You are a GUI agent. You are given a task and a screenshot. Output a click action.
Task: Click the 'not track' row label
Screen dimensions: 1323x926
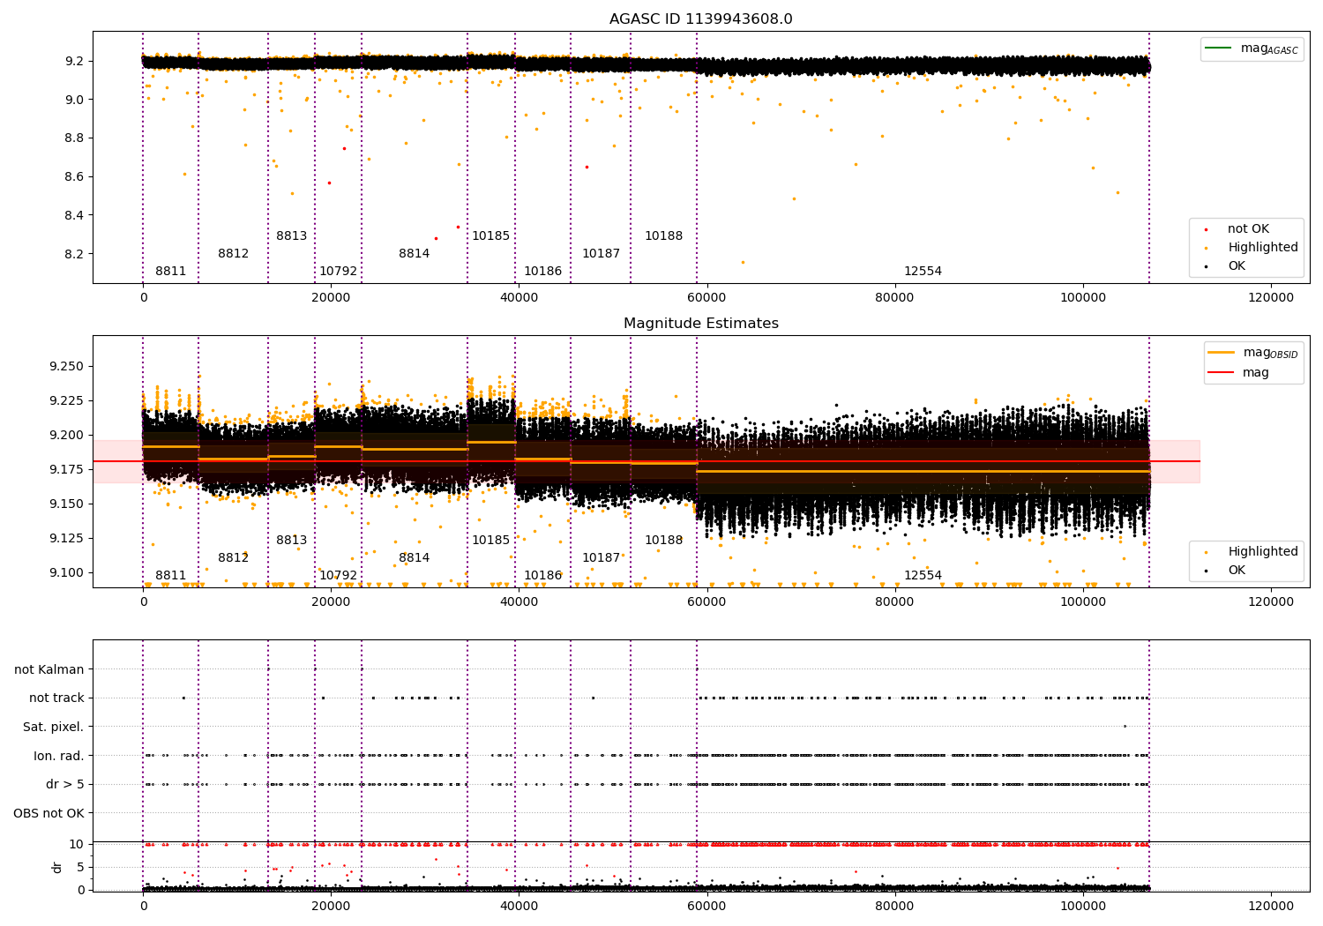(x=56, y=698)
